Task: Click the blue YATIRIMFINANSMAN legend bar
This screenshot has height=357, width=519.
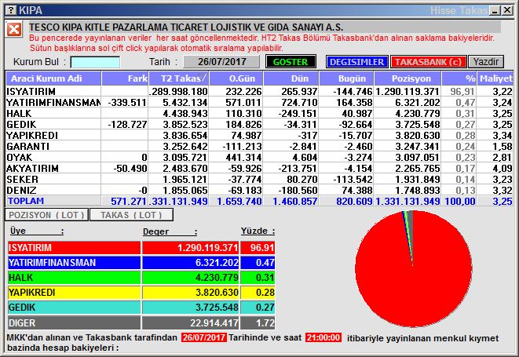Action: pos(74,262)
